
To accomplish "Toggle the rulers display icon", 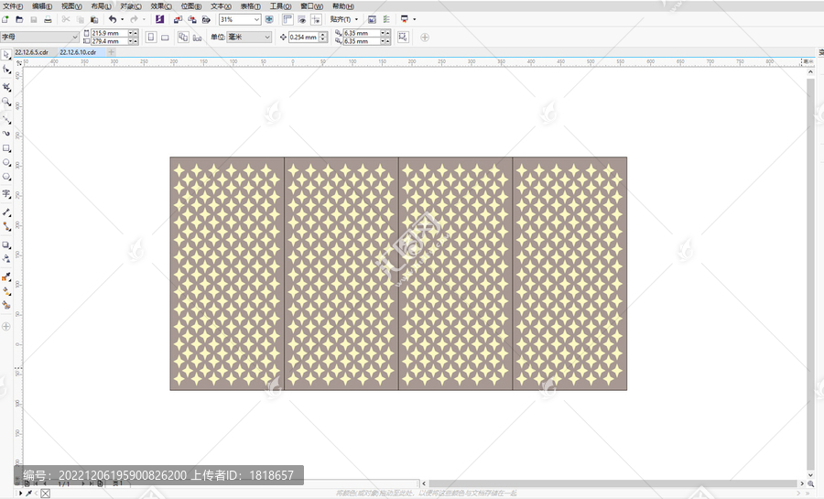I will click(x=287, y=19).
